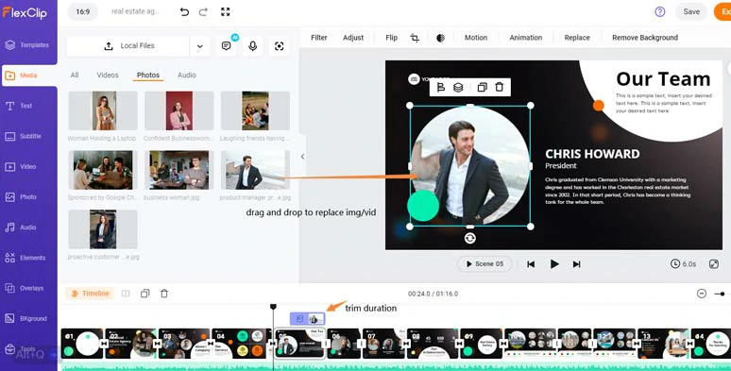Open the 6.0s scene duration setting
This screenshot has height=371, width=731.
(x=683, y=263)
